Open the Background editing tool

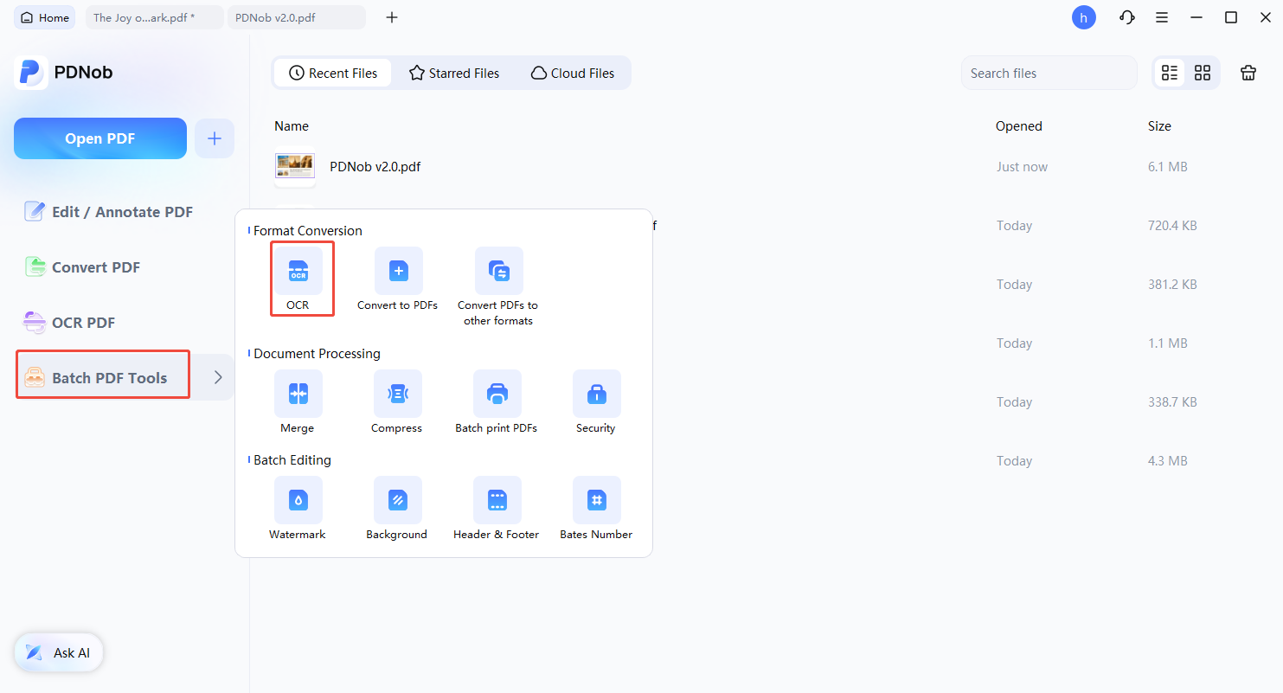(397, 500)
